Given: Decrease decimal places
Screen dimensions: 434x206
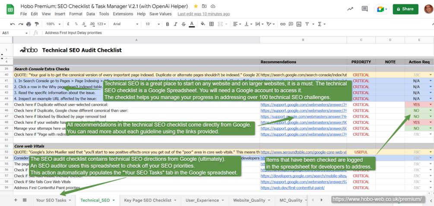Looking at the screenshot, I should [84, 24].
